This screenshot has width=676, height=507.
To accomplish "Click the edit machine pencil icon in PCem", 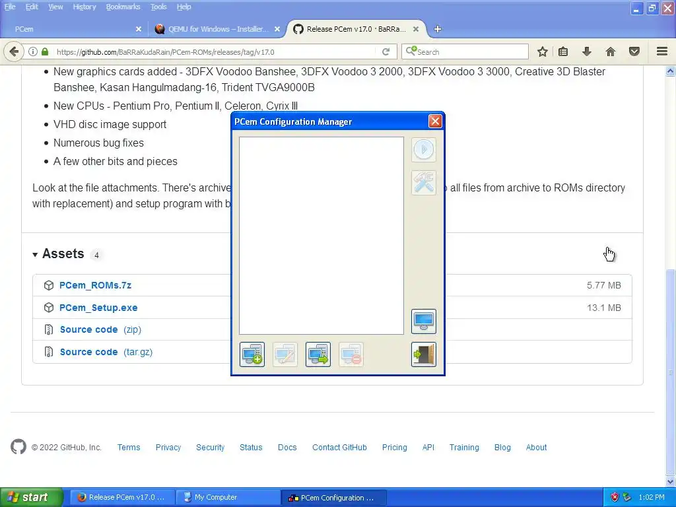I will click(x=285, y=355).
